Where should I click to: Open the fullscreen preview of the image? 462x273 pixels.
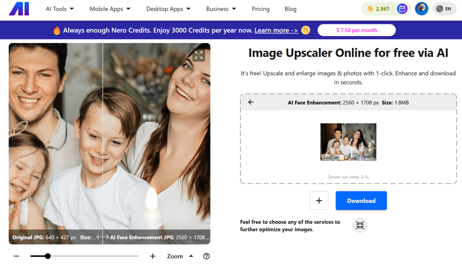click(x=199, y=55)
